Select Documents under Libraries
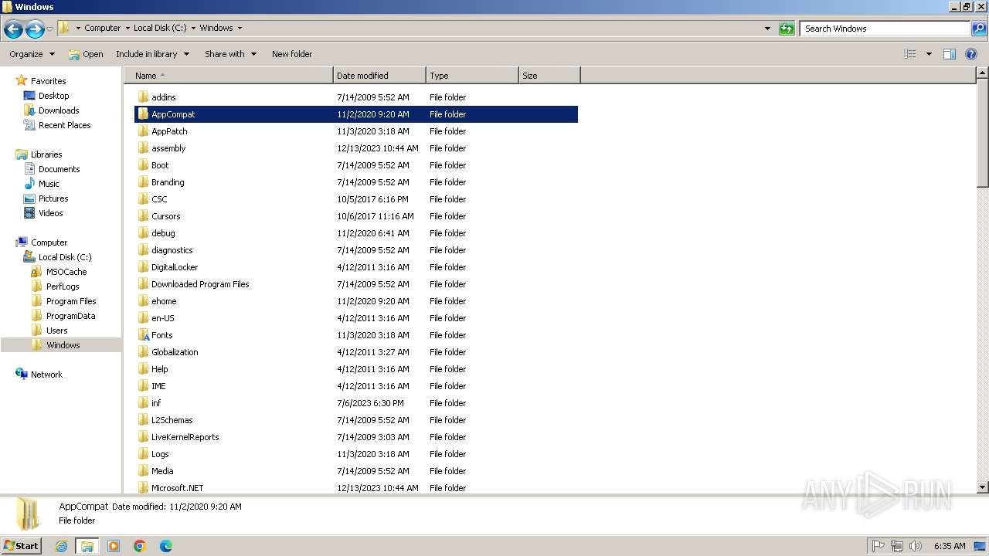This screenshot has width=989, height=556. (59, 169)
